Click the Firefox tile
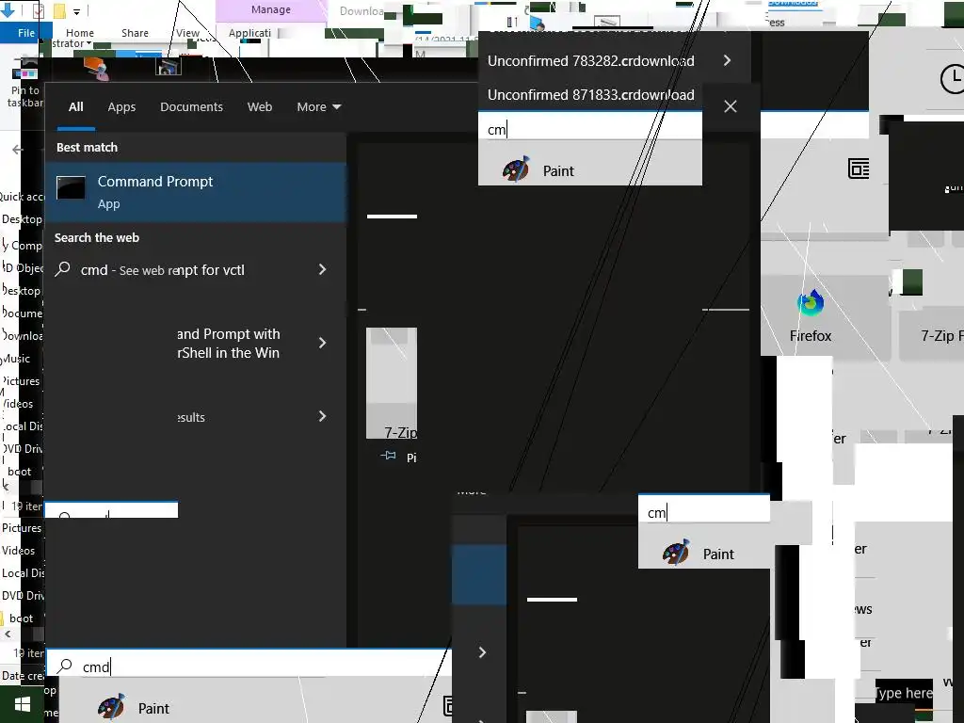Screen dimensions: 964x723 coord(811,316)
